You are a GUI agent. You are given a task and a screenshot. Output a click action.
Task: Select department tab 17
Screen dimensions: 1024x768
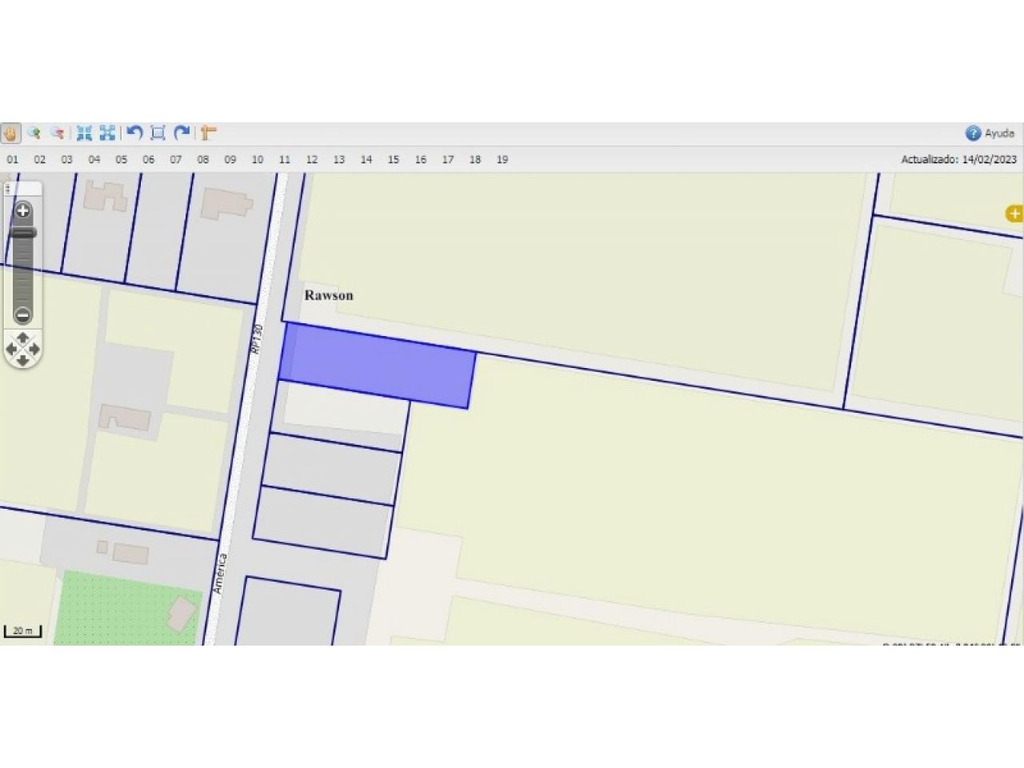click(448, 159)
